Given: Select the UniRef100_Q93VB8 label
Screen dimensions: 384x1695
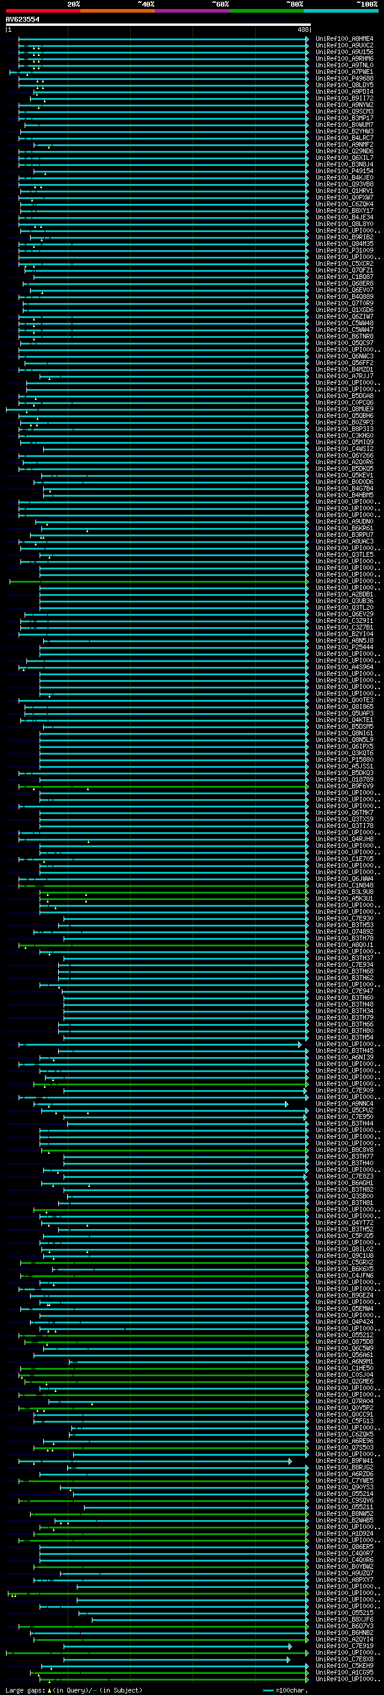Looking at the screenshot, I should coord(344,184).
